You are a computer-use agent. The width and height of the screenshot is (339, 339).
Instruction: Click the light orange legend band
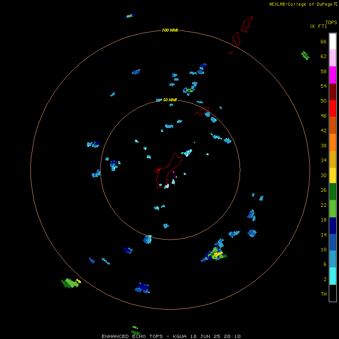333,142
